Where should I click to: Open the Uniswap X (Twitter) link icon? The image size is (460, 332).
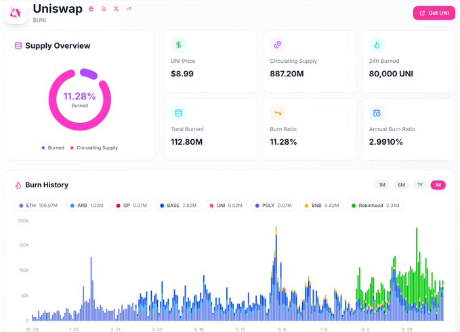coord(116,9)
